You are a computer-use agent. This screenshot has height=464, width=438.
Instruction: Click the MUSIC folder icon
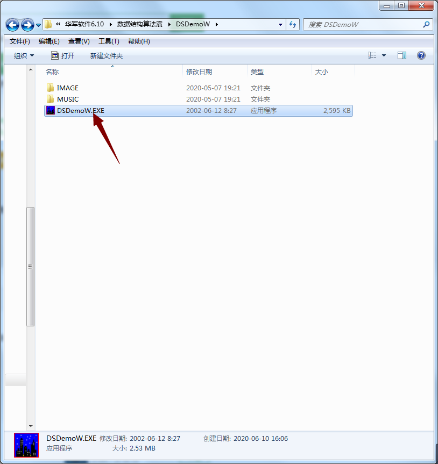point(51,99)
